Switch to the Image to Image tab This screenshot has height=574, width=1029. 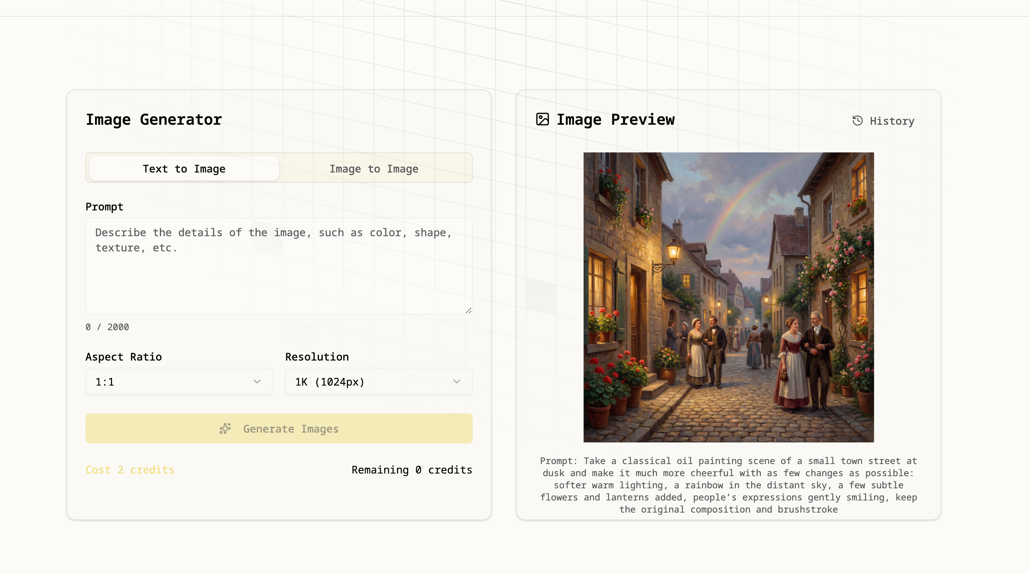click(374, 169)
